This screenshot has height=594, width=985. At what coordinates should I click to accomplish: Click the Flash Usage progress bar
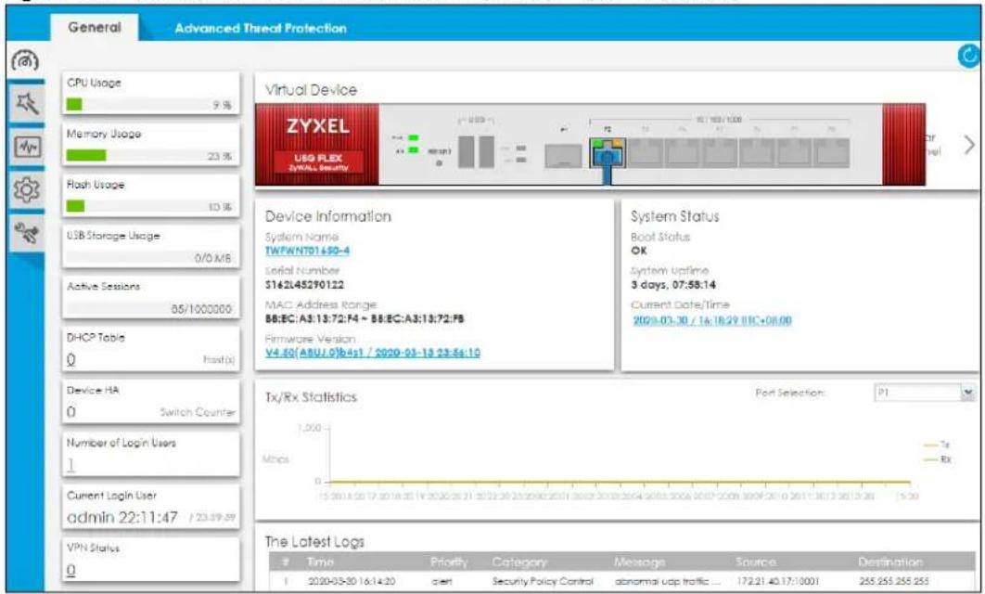(x=149, y=206)
